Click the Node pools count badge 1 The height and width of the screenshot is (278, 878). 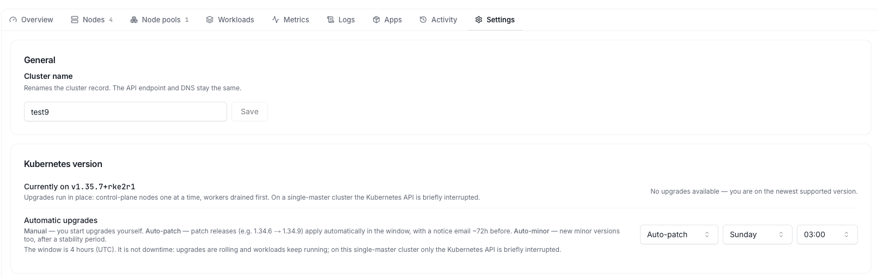click(x=187, y=20)
